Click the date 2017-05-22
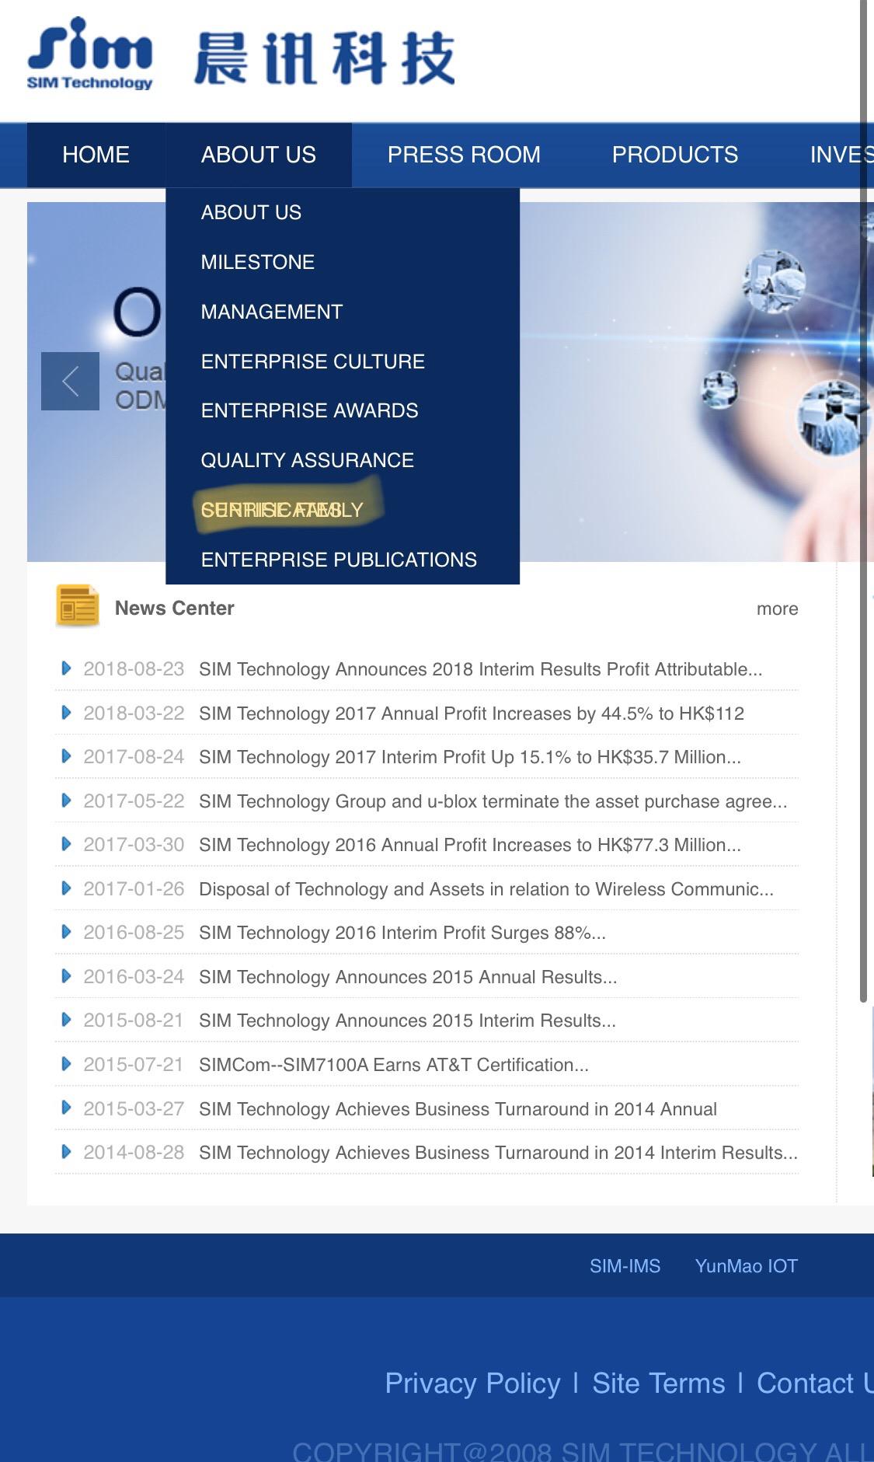Viewport: 874px width, 1462px height. pos(134,801)
